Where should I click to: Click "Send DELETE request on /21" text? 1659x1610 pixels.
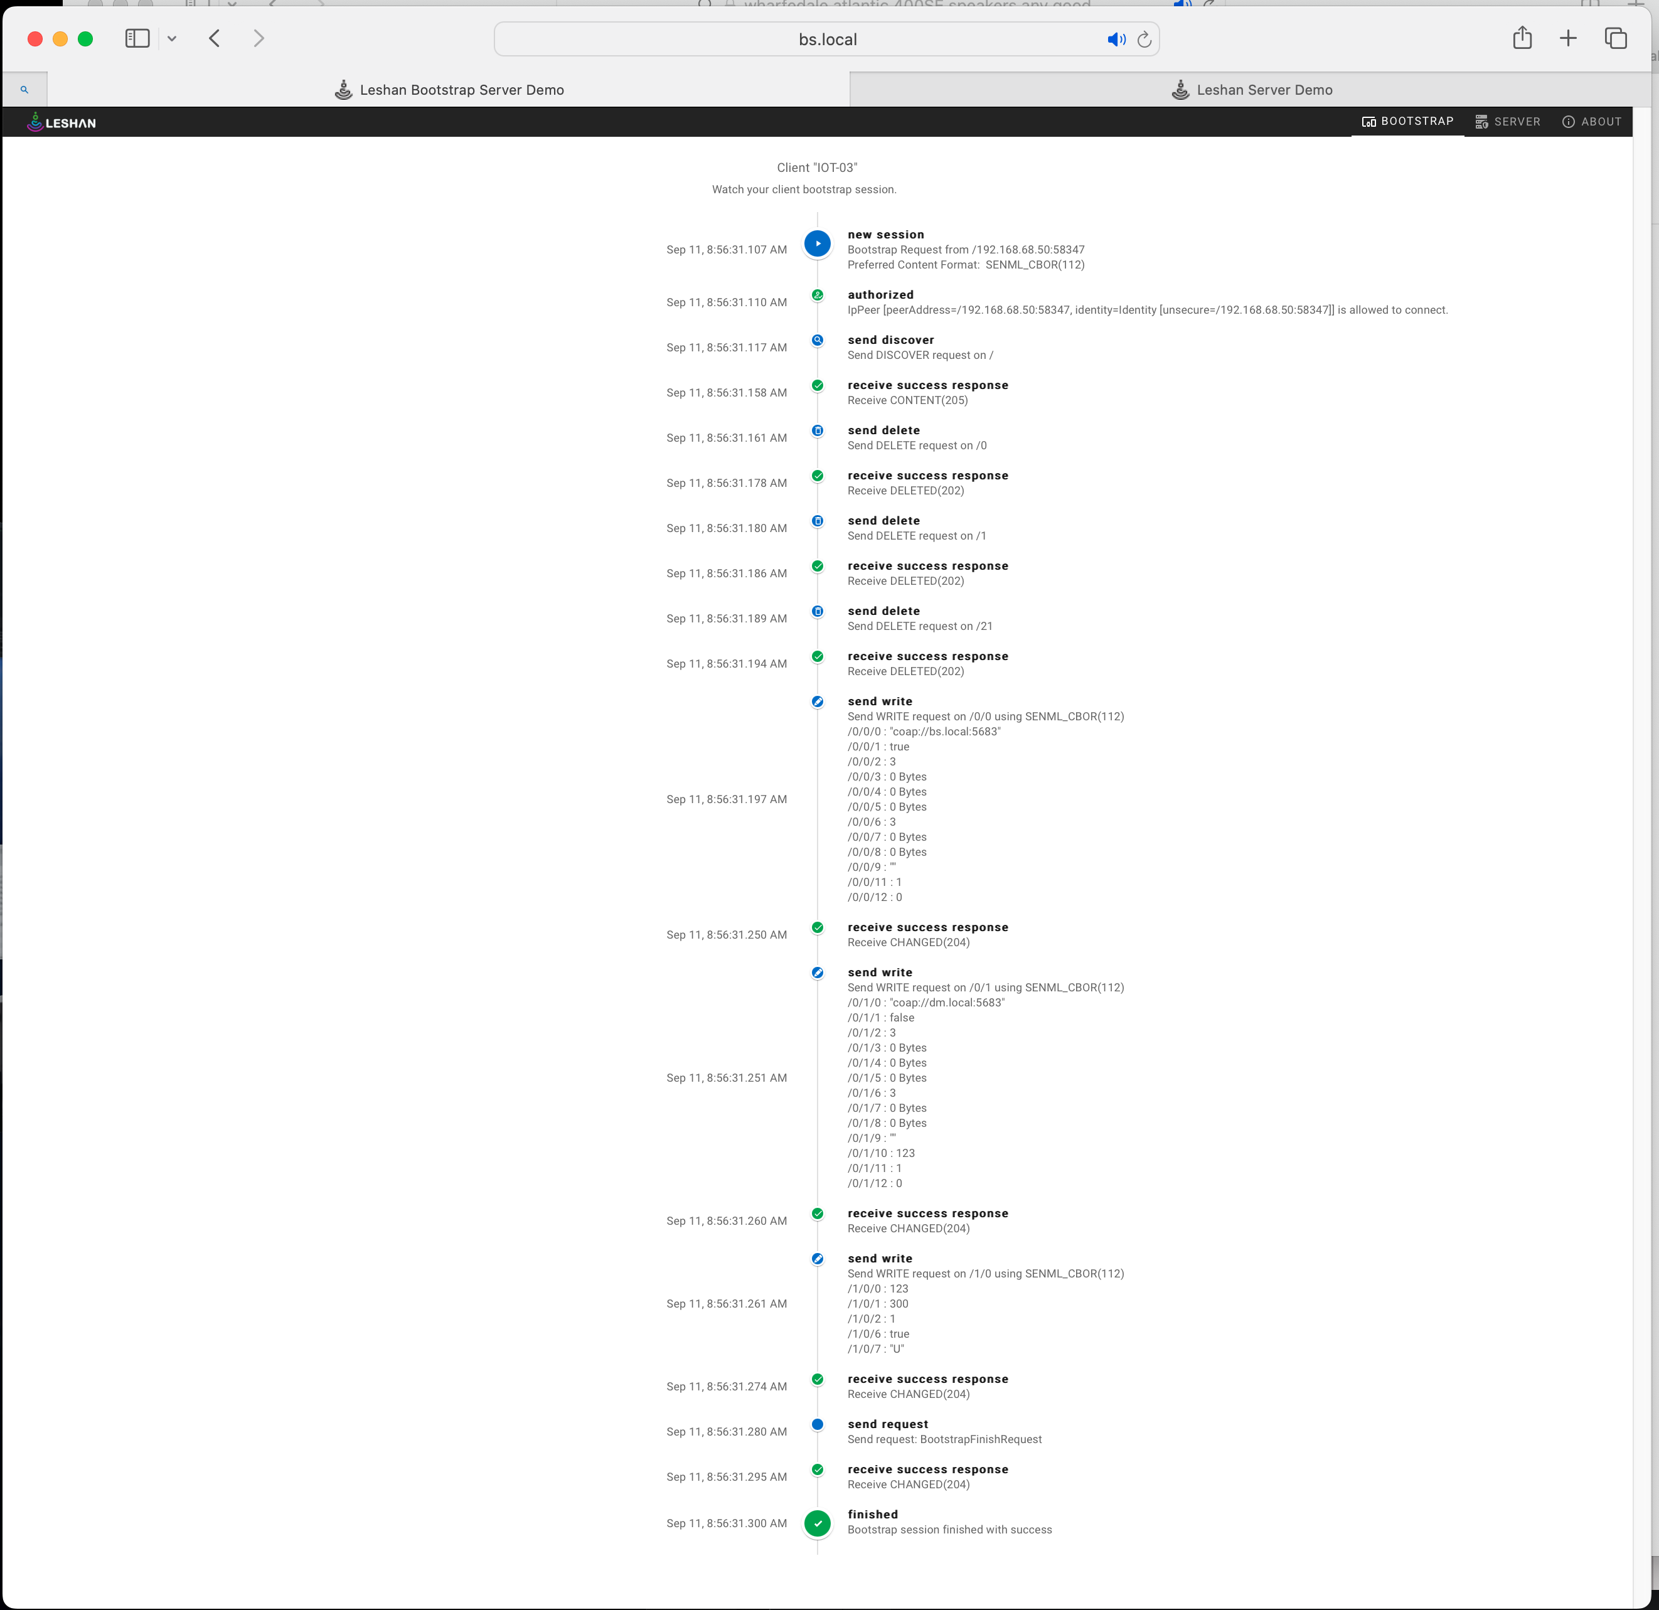pyautogui.click(x=920, y=626)
